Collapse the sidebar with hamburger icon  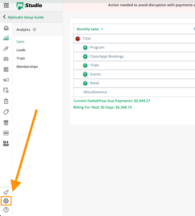coord(6,5)
